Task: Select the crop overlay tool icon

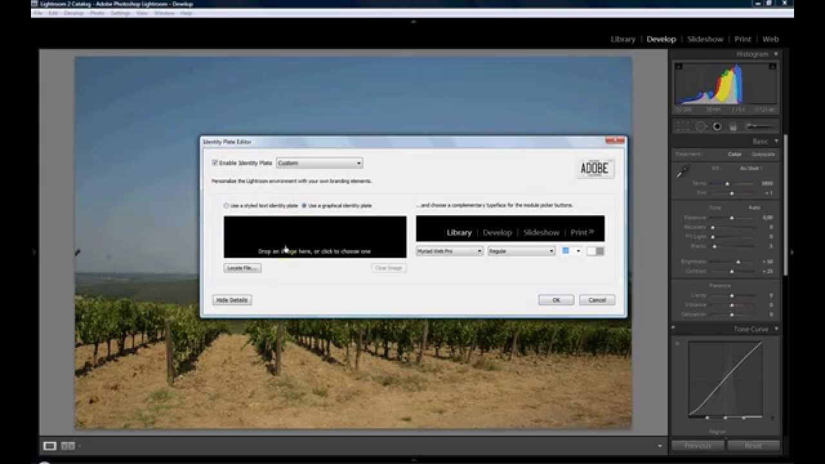Action: [x=683, y=126]
